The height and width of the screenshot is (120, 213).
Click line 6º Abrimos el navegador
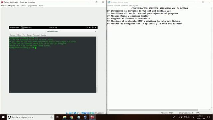click(144, 24)
